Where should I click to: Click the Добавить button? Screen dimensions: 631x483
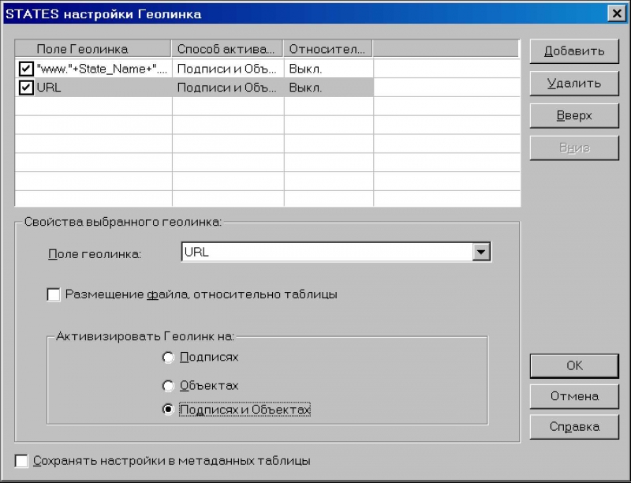pyautogui.click(x=574, y=51)
